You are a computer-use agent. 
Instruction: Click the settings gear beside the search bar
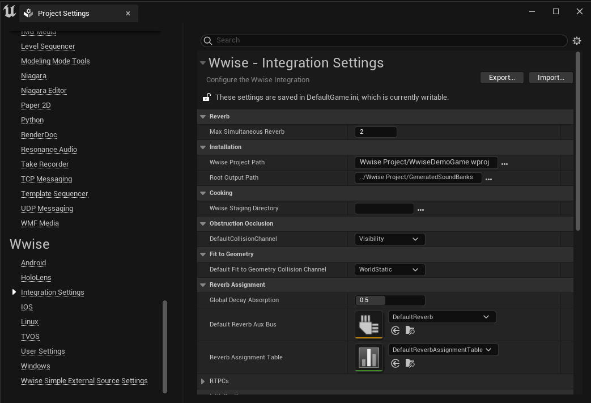(x=577, y=41)
